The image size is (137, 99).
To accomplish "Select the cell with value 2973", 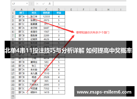I will (x=46, y=21).
